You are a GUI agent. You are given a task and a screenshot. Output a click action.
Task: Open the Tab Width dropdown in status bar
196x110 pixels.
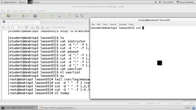coord(153,104)
